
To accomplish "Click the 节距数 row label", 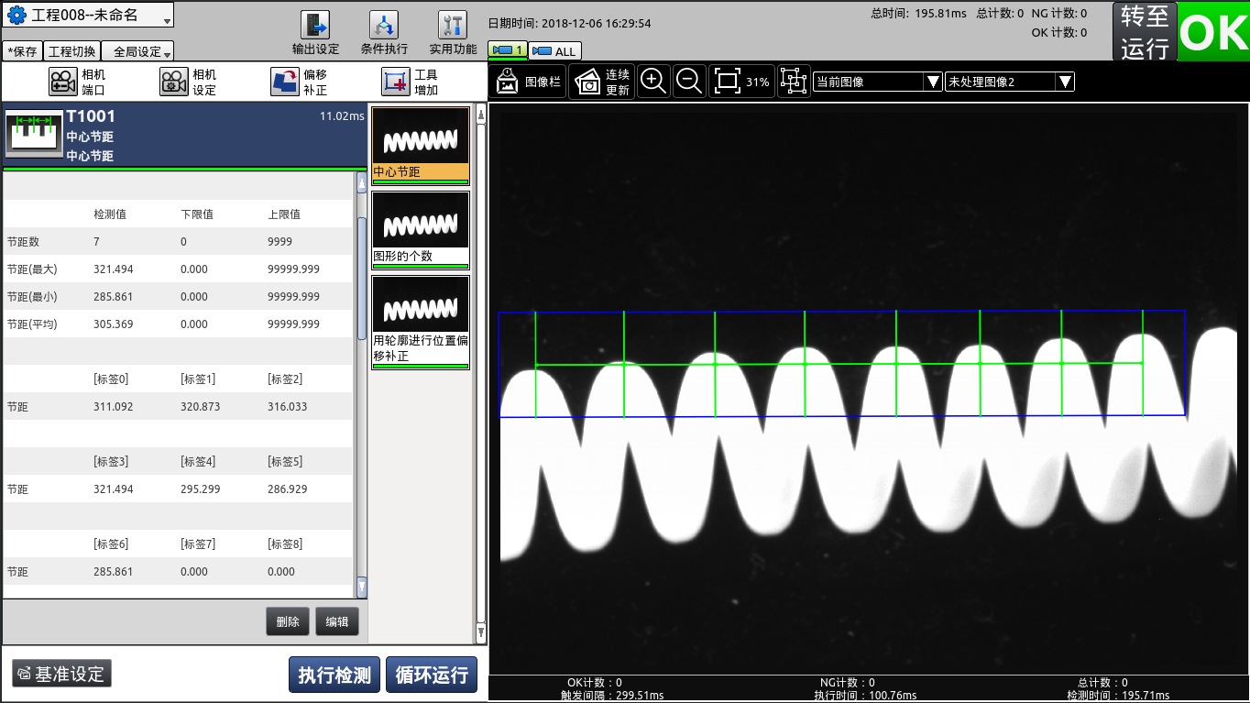I will [23, 242].
